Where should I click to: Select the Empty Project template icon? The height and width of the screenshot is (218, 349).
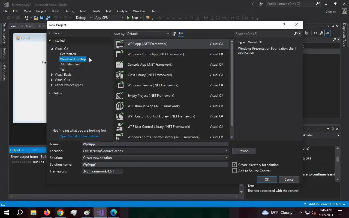click(x=120, y=95)
